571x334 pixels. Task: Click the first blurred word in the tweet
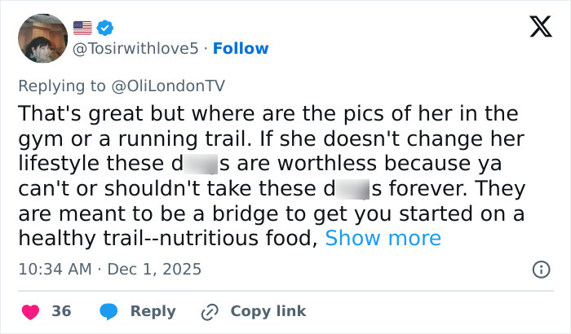tap(201, 163)
